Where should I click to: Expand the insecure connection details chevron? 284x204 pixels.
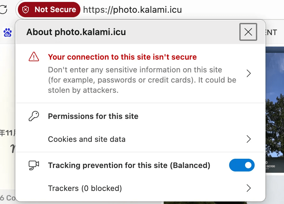coord(249,74)
